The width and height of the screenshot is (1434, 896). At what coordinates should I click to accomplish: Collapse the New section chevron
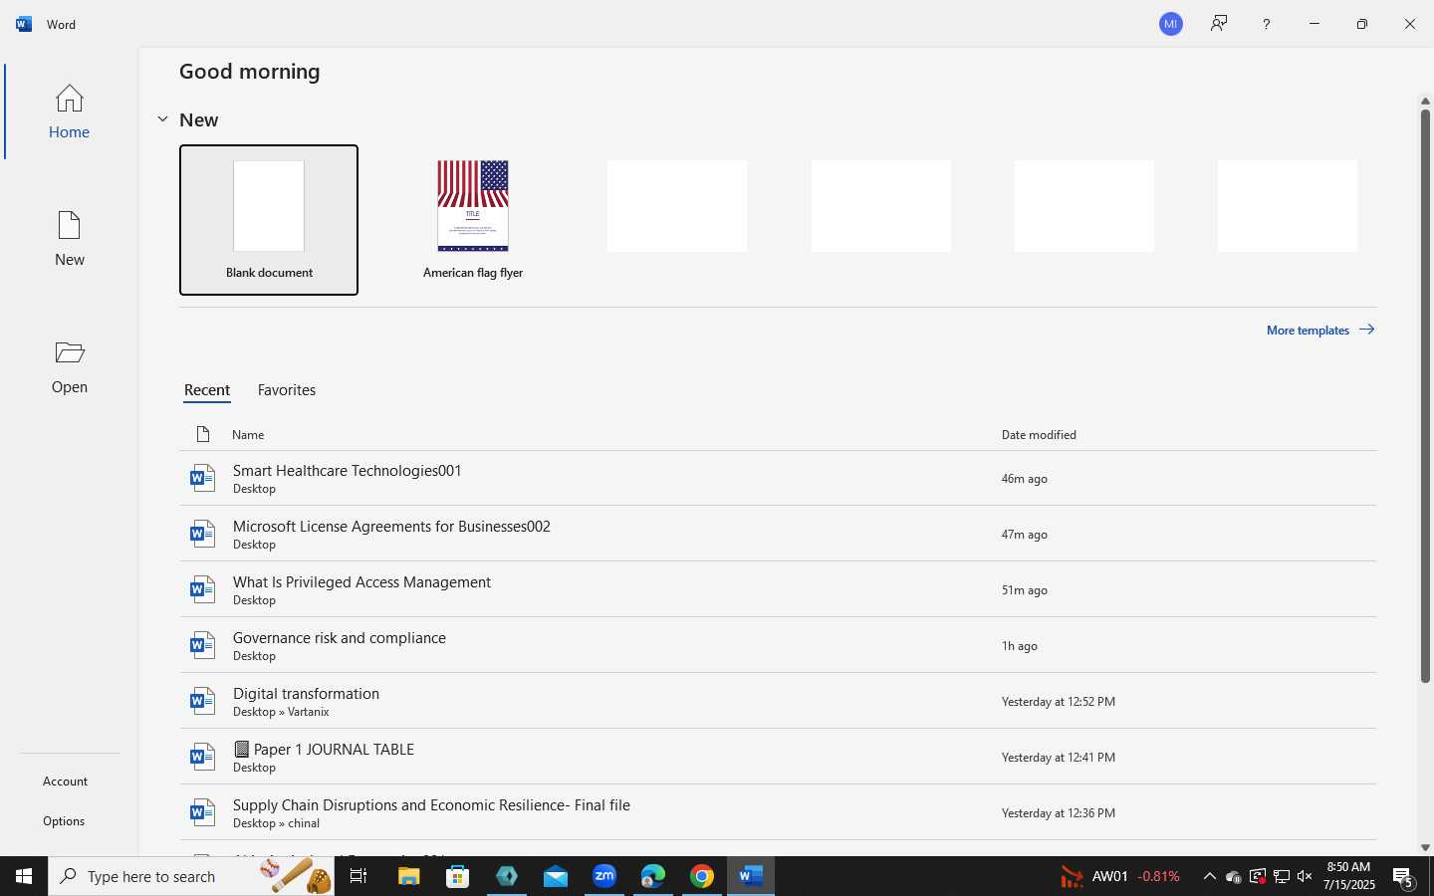coord(162,119)
